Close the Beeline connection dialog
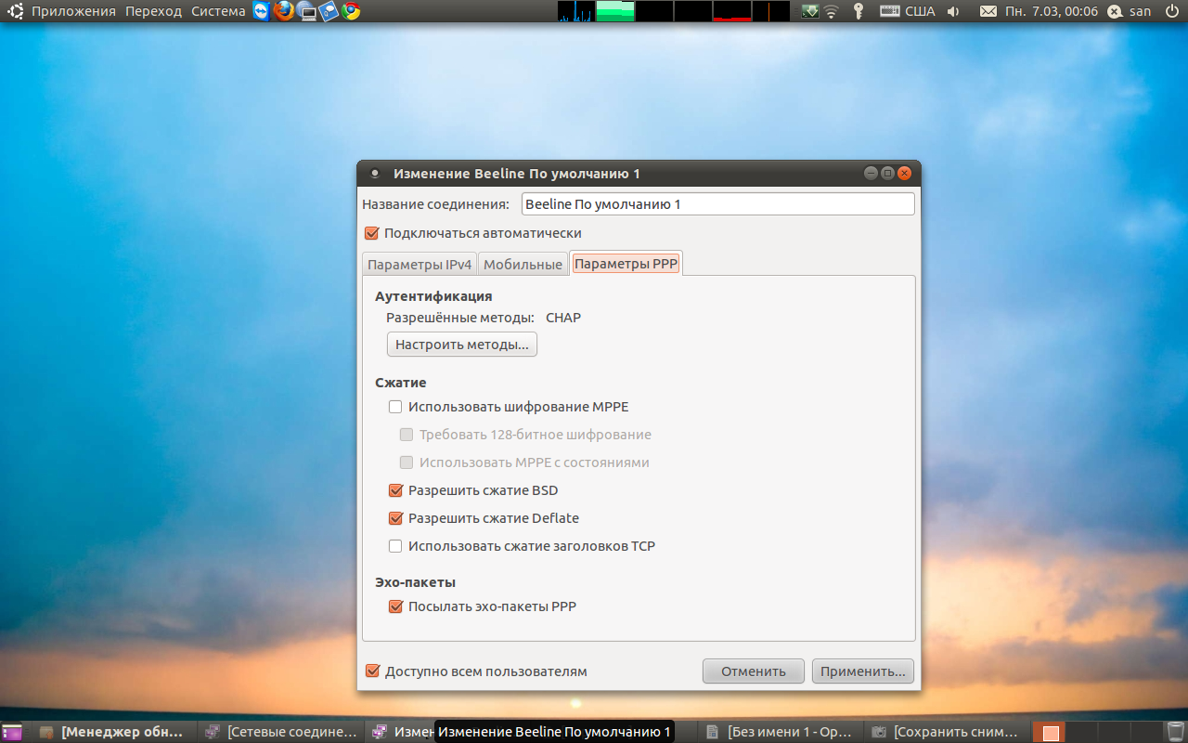1188x743 pixels. (904, 173)
